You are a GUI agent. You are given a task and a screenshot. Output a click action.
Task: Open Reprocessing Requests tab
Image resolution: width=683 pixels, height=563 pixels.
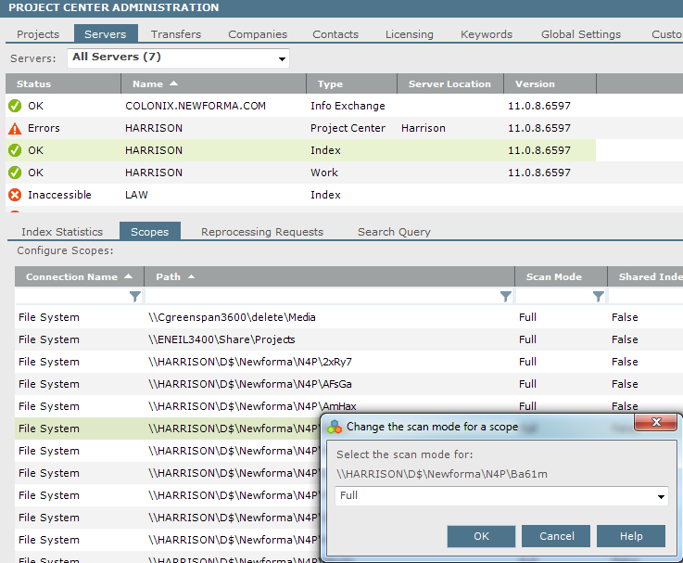tap(262, 232)
